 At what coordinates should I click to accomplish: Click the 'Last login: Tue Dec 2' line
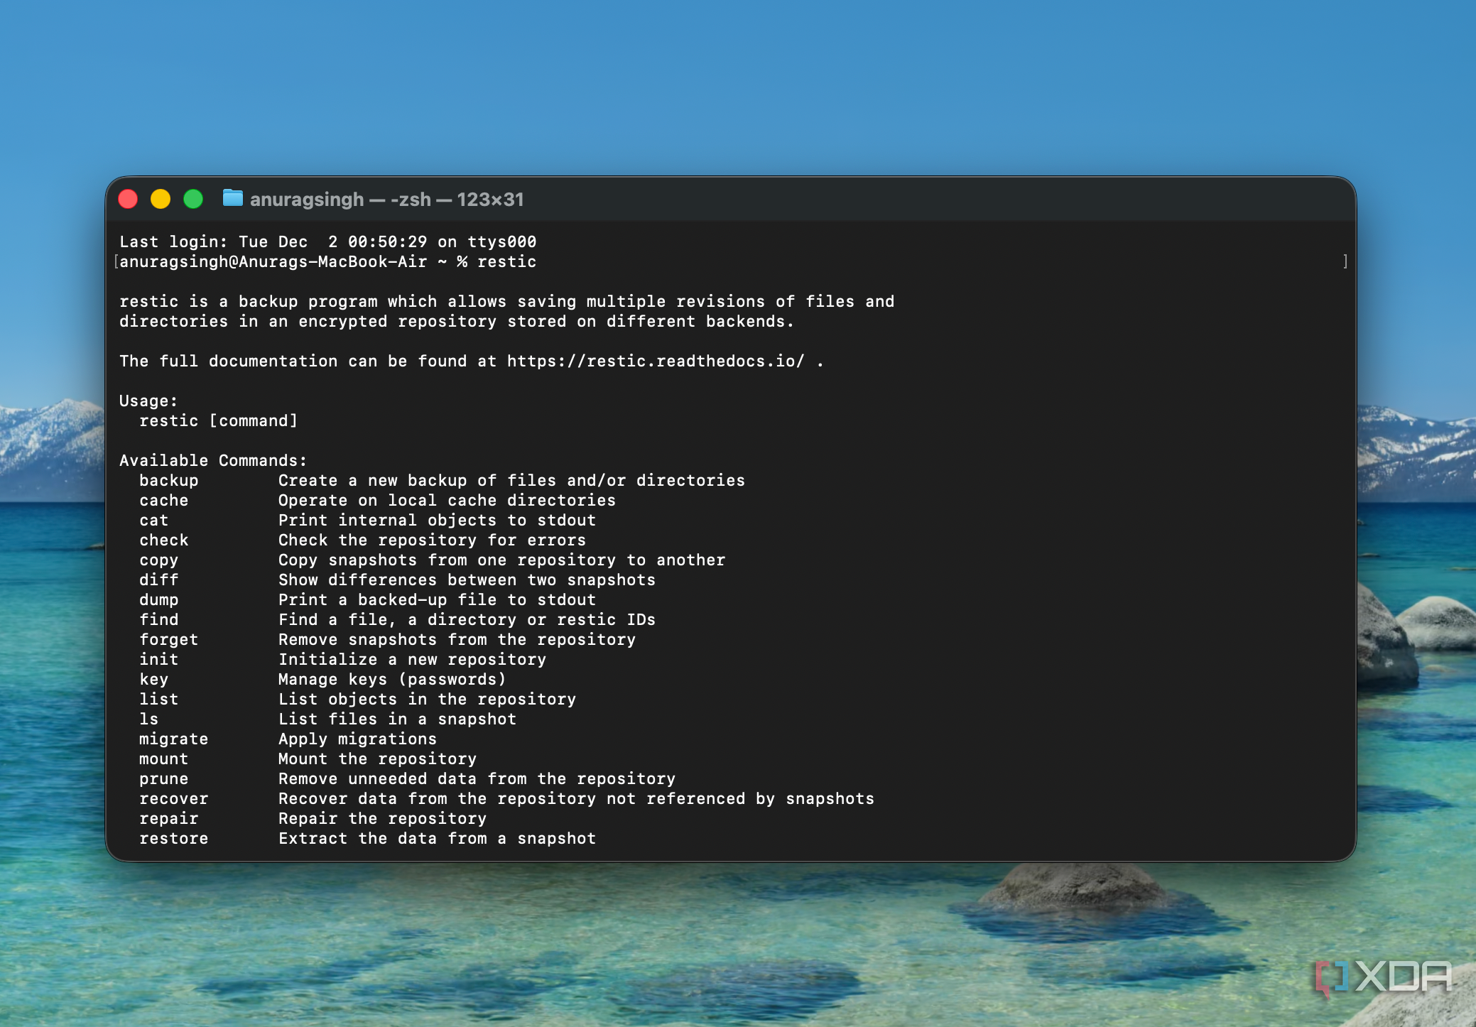[x=328, y=242]
